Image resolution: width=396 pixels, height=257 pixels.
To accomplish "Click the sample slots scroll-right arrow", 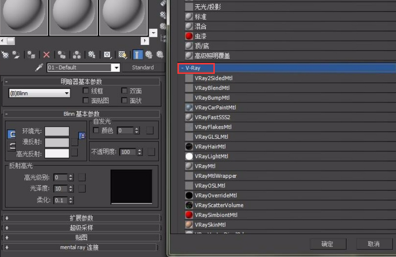I will click(145, 41).
